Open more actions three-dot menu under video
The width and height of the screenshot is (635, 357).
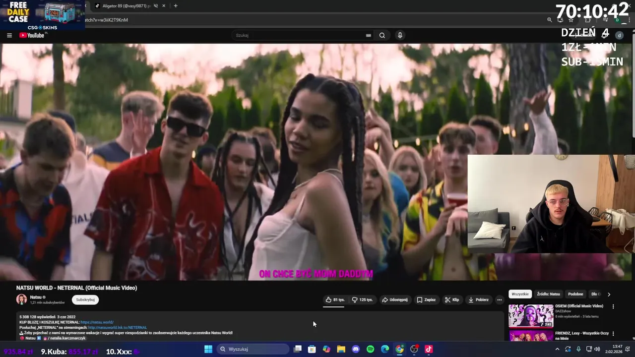click(x=500, y=299)
